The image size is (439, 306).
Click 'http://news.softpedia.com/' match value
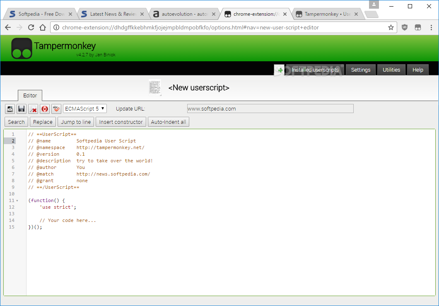tap(113, 174)
